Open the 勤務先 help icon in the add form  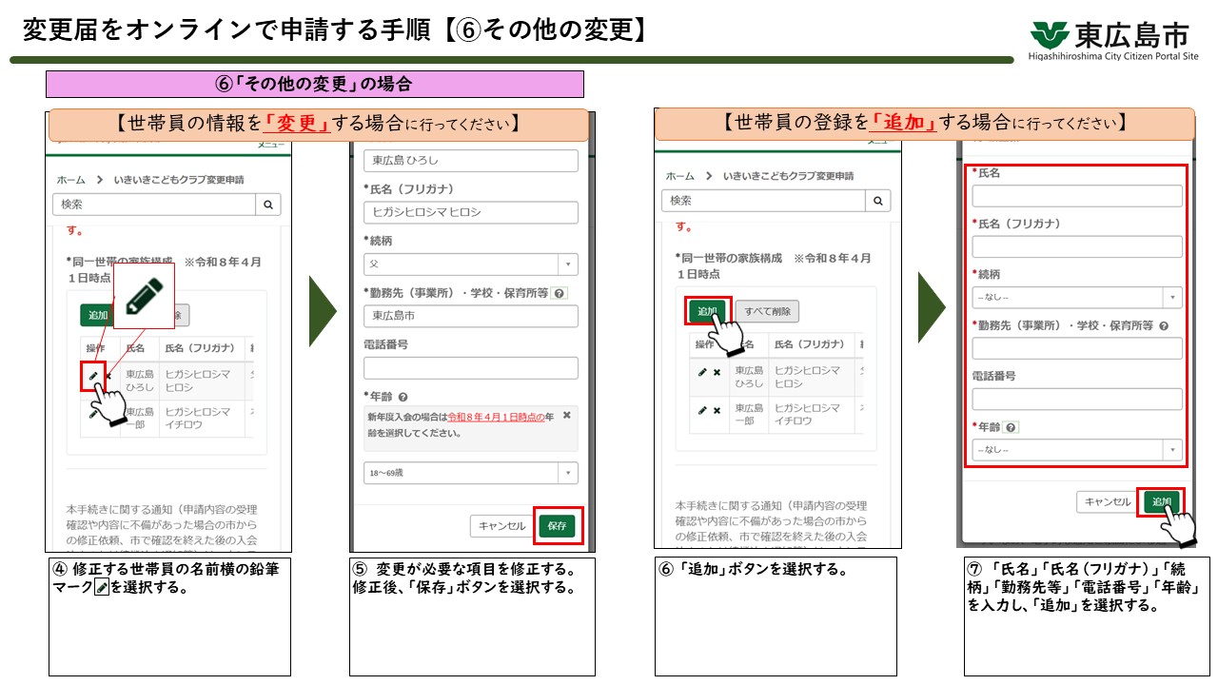[x=1163, y=327]
